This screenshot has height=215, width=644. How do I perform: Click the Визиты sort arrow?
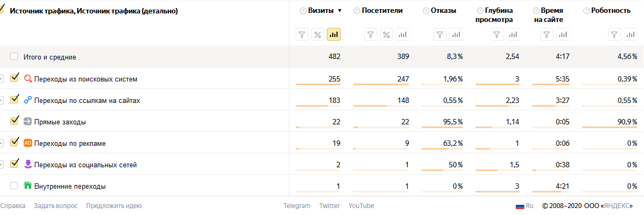(x=339, y=11)
